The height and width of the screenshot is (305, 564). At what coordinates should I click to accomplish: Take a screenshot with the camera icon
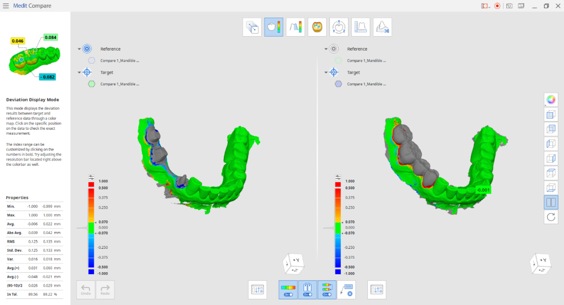tap(509, 6)
